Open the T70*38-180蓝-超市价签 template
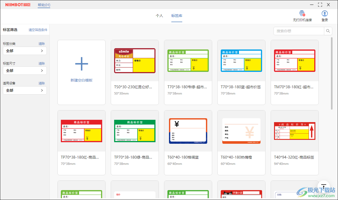Image resolution: width=338 pixels, height=200 pixels. pos(241,61)
